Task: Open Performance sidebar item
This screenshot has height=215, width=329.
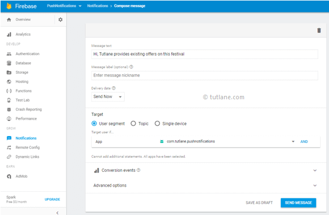Action: 26,119
